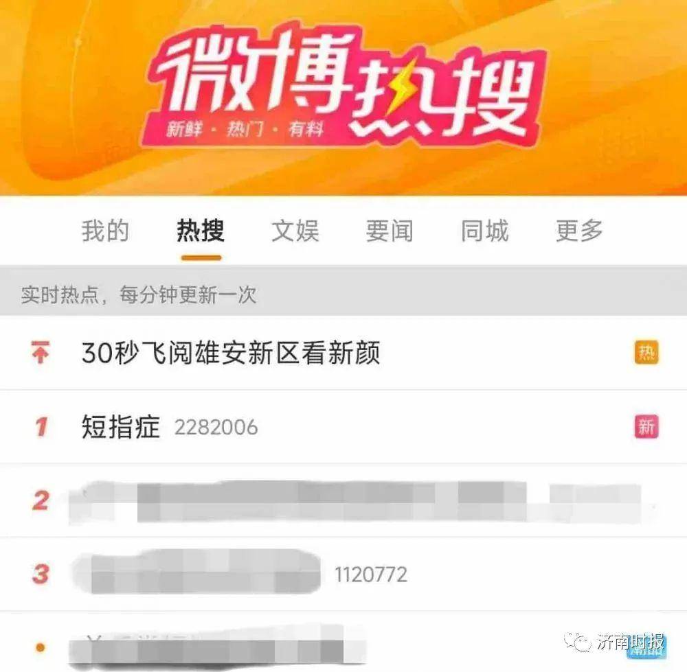Open the 文娱 tab
687x672 pixels.
point(295,231)
